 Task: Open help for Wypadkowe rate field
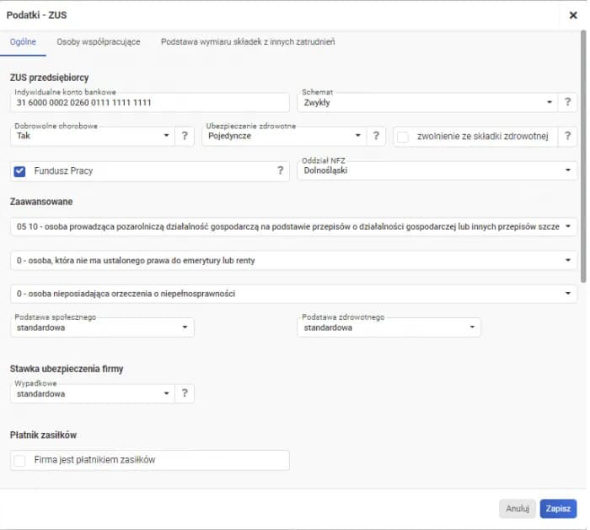point(185,394)
